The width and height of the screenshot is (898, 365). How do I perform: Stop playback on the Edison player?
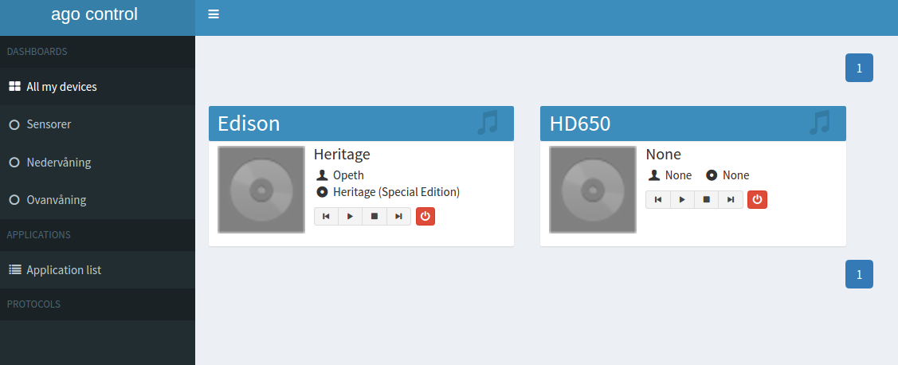374,216
